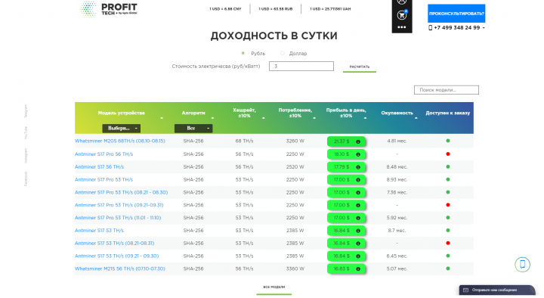The width and height of the screenshot is (544, 298).
Task: Sort by Алгоритм column arrow
Action: (212, 118)
